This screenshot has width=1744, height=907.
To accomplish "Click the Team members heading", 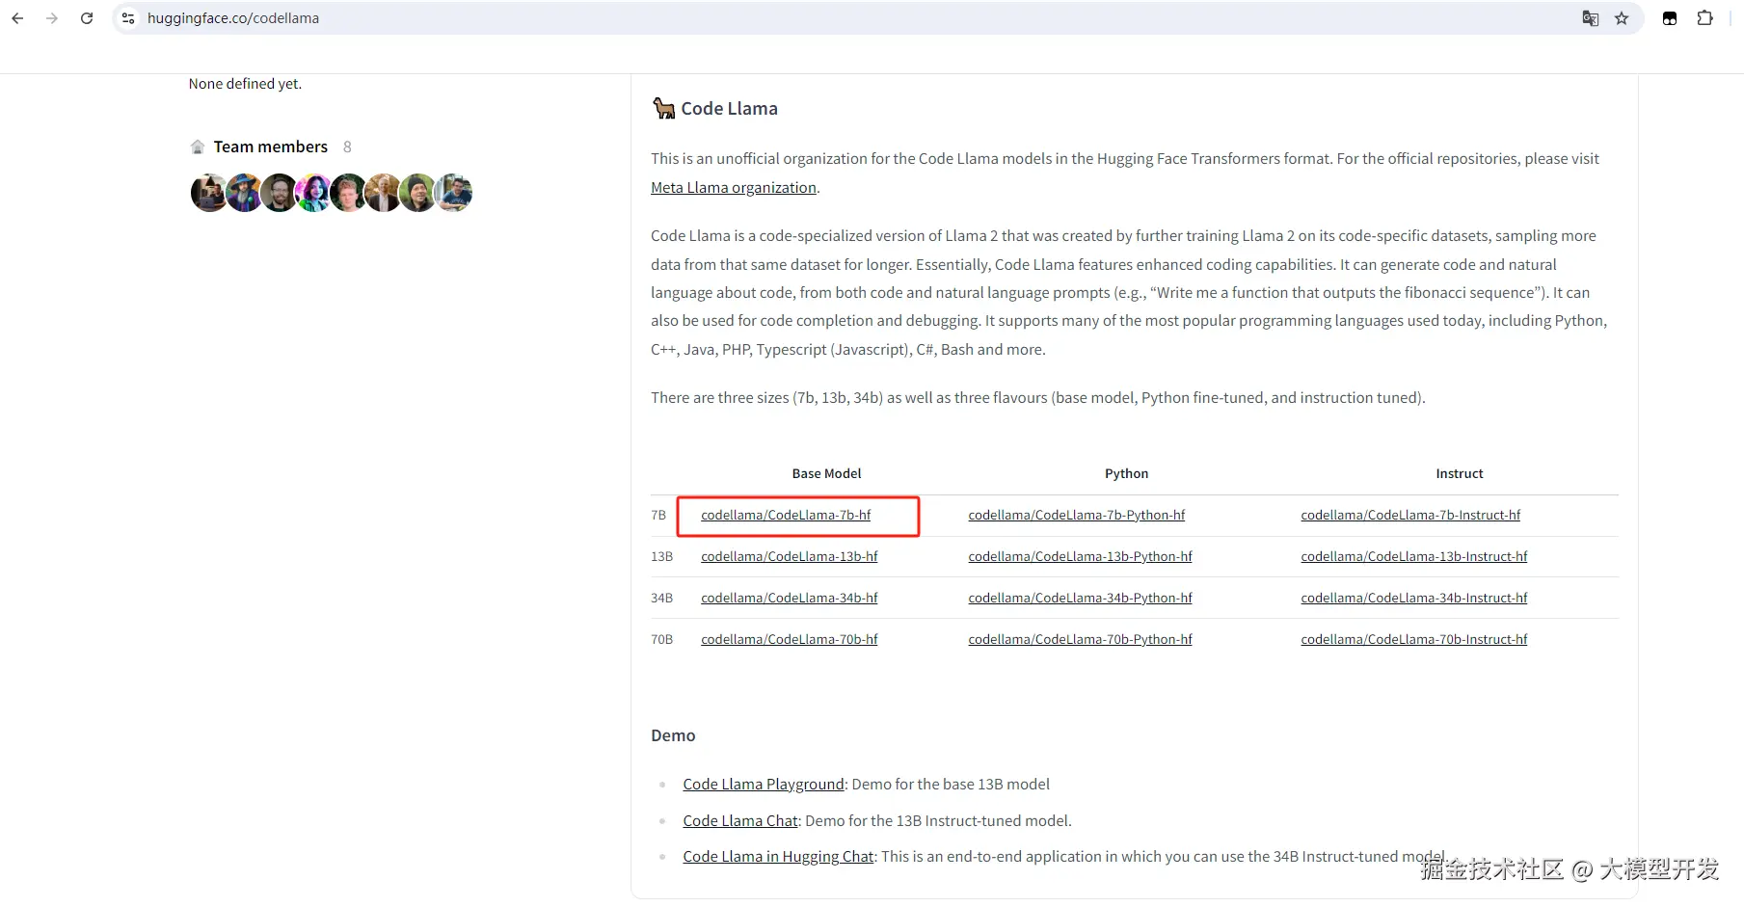I will (x=271, y=147).
